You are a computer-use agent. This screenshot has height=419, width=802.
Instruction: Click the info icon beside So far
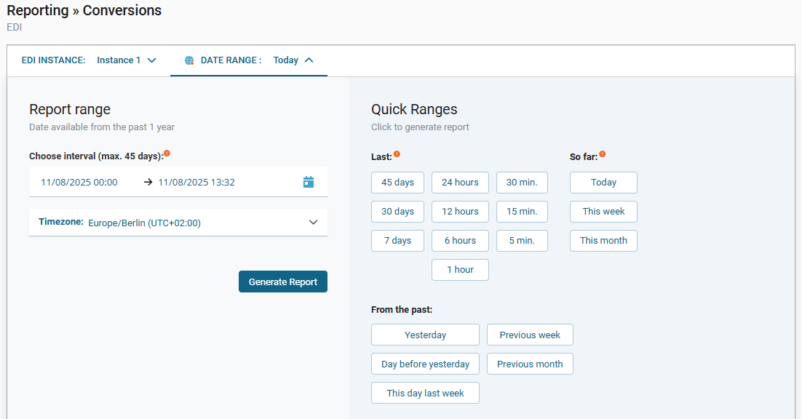pos(602,153)
